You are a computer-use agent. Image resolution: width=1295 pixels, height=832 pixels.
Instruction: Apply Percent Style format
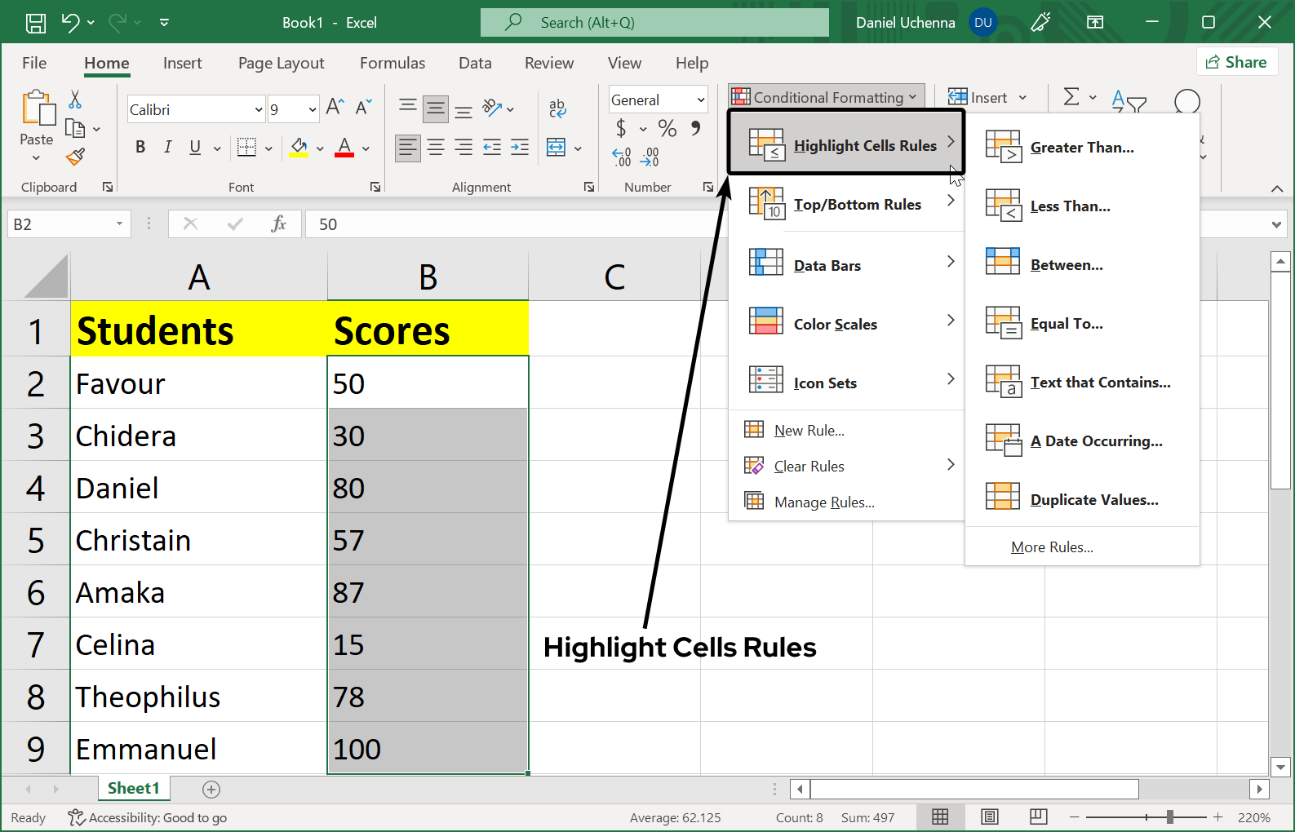click(x=667, y=128)
